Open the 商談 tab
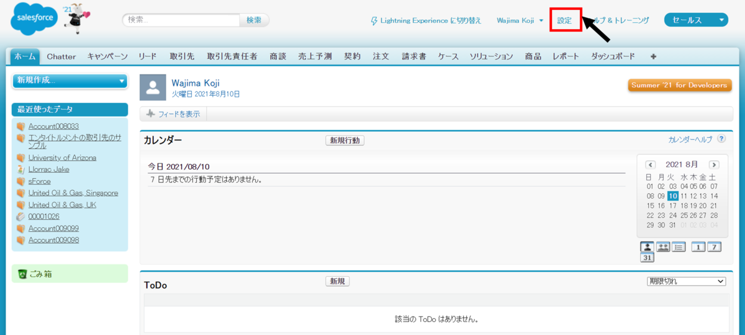 click(278, 56)
